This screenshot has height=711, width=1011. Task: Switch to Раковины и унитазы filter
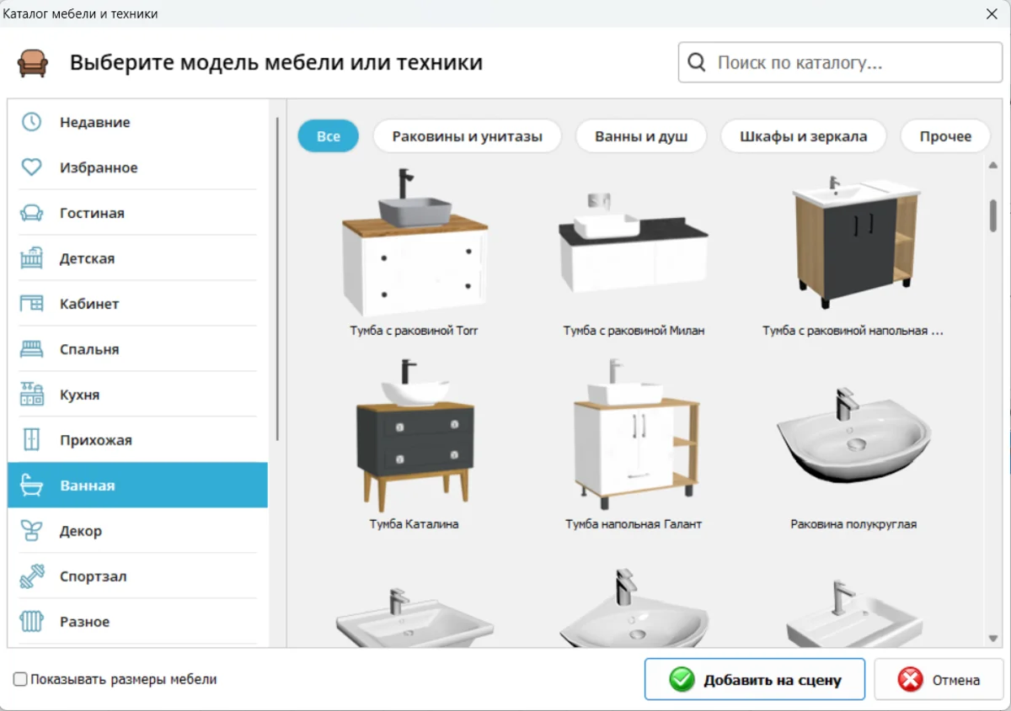[x=467, y=136]
